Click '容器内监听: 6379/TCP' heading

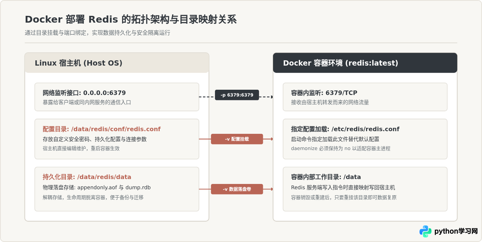(x=324, y=93)
